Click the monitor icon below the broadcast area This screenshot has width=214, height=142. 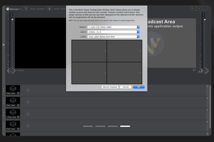click(x=194, y=70)
